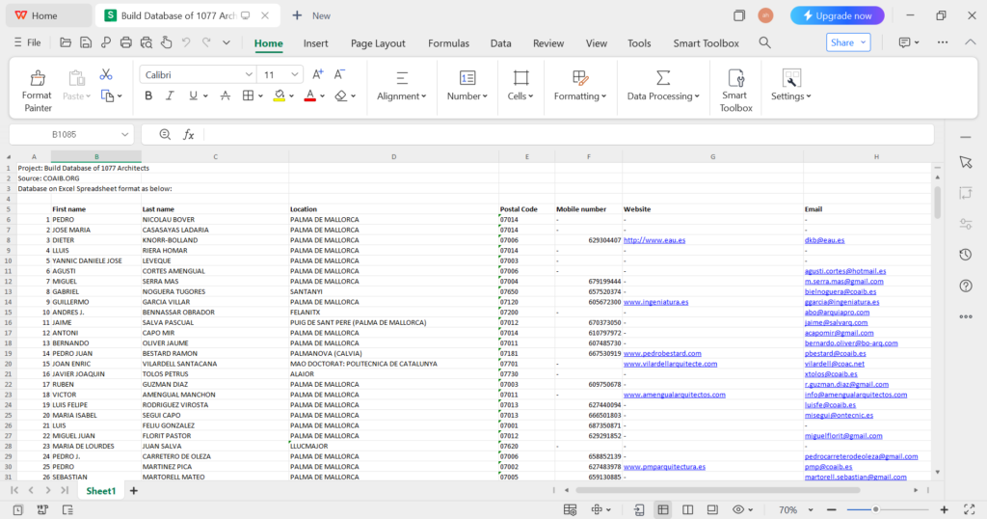Click the Save icon in quick access
This screenshot has width=987, height=519.
pos(86,42)
